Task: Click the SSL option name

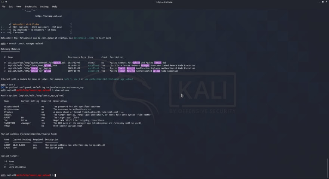Action: [x=6, y=120]
